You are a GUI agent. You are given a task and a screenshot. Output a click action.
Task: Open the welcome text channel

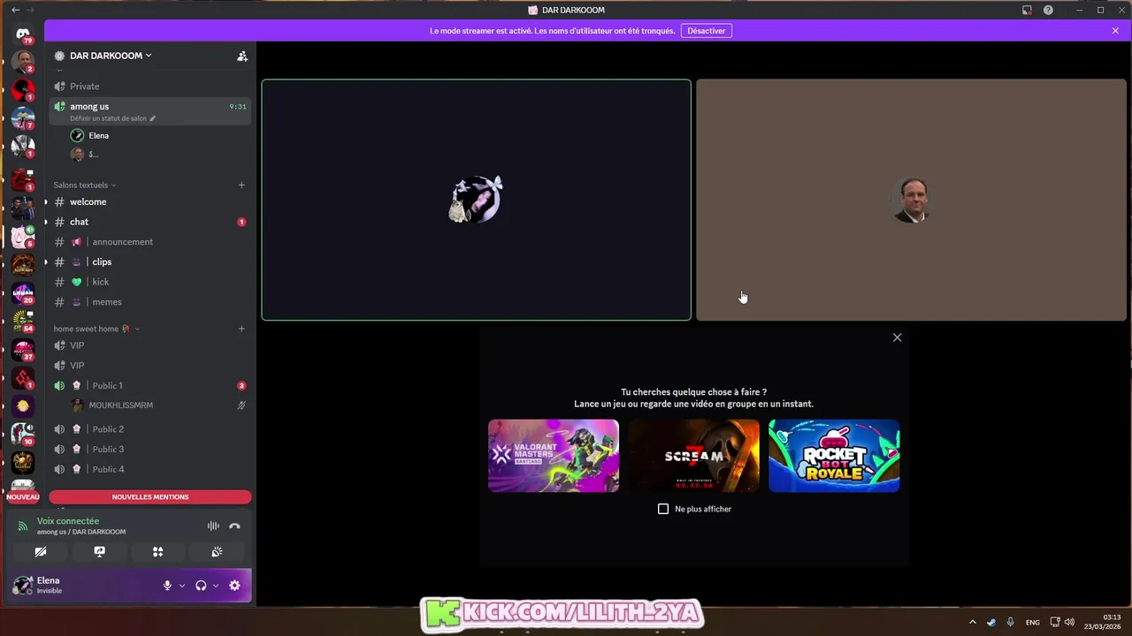click(x=150, y=202)
